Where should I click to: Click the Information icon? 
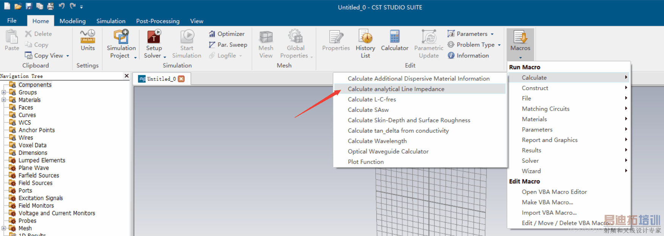coord(451,56)
